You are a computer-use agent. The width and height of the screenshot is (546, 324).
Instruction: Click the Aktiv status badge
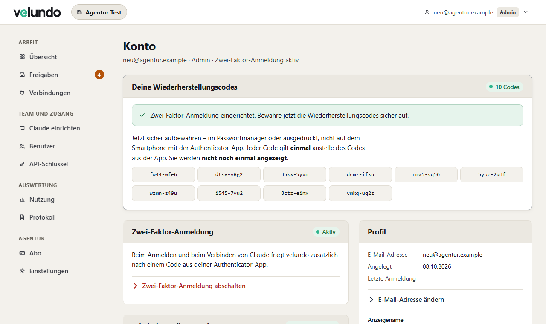(x=326, y=232)
